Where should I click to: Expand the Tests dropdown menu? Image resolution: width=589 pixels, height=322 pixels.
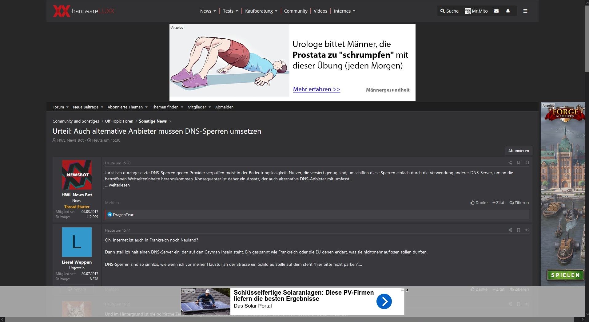(230, 11)
